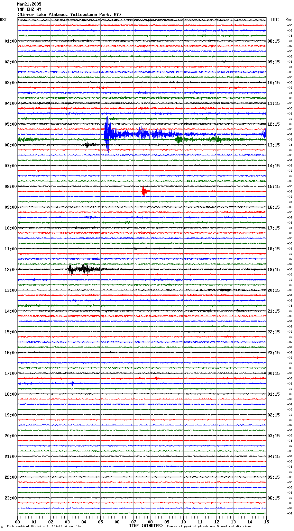Select the 12:00 MST row label
The height and width of the screenshot is (531, 294).
click(x=10, y=270)
